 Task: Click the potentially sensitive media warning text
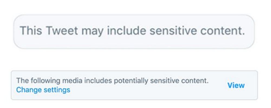112,81
